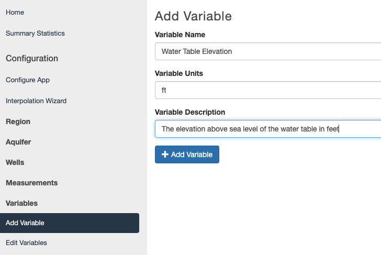Click the Variable Description label
381x255 pixels.
coord(190,112)
